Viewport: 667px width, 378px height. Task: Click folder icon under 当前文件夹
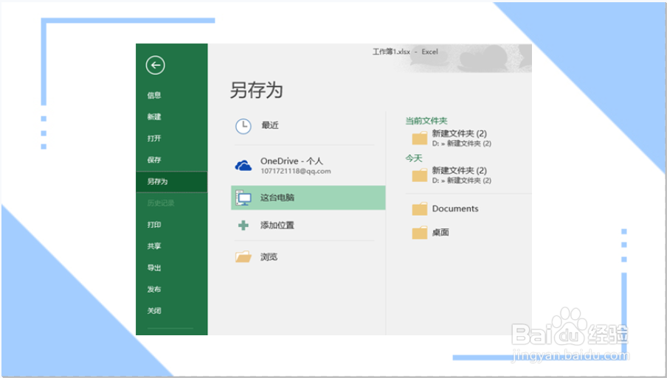(x=419, y=139)
